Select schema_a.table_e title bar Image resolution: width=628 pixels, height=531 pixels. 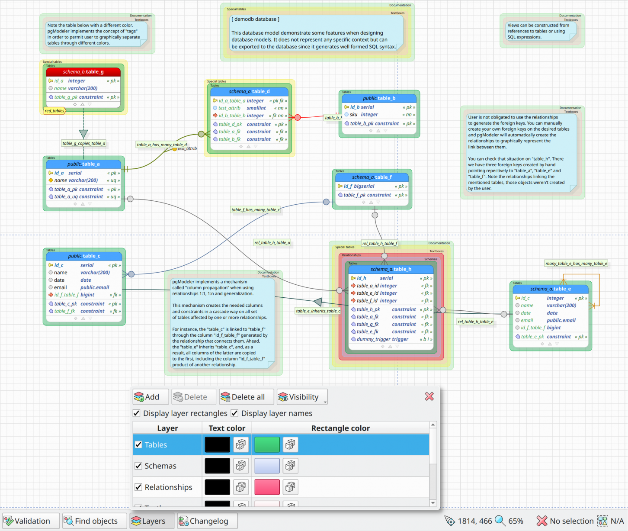[551, 289]
